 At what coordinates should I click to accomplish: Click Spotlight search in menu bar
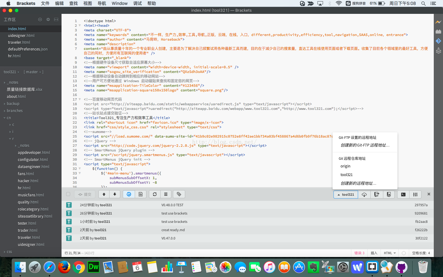point(423,3)
